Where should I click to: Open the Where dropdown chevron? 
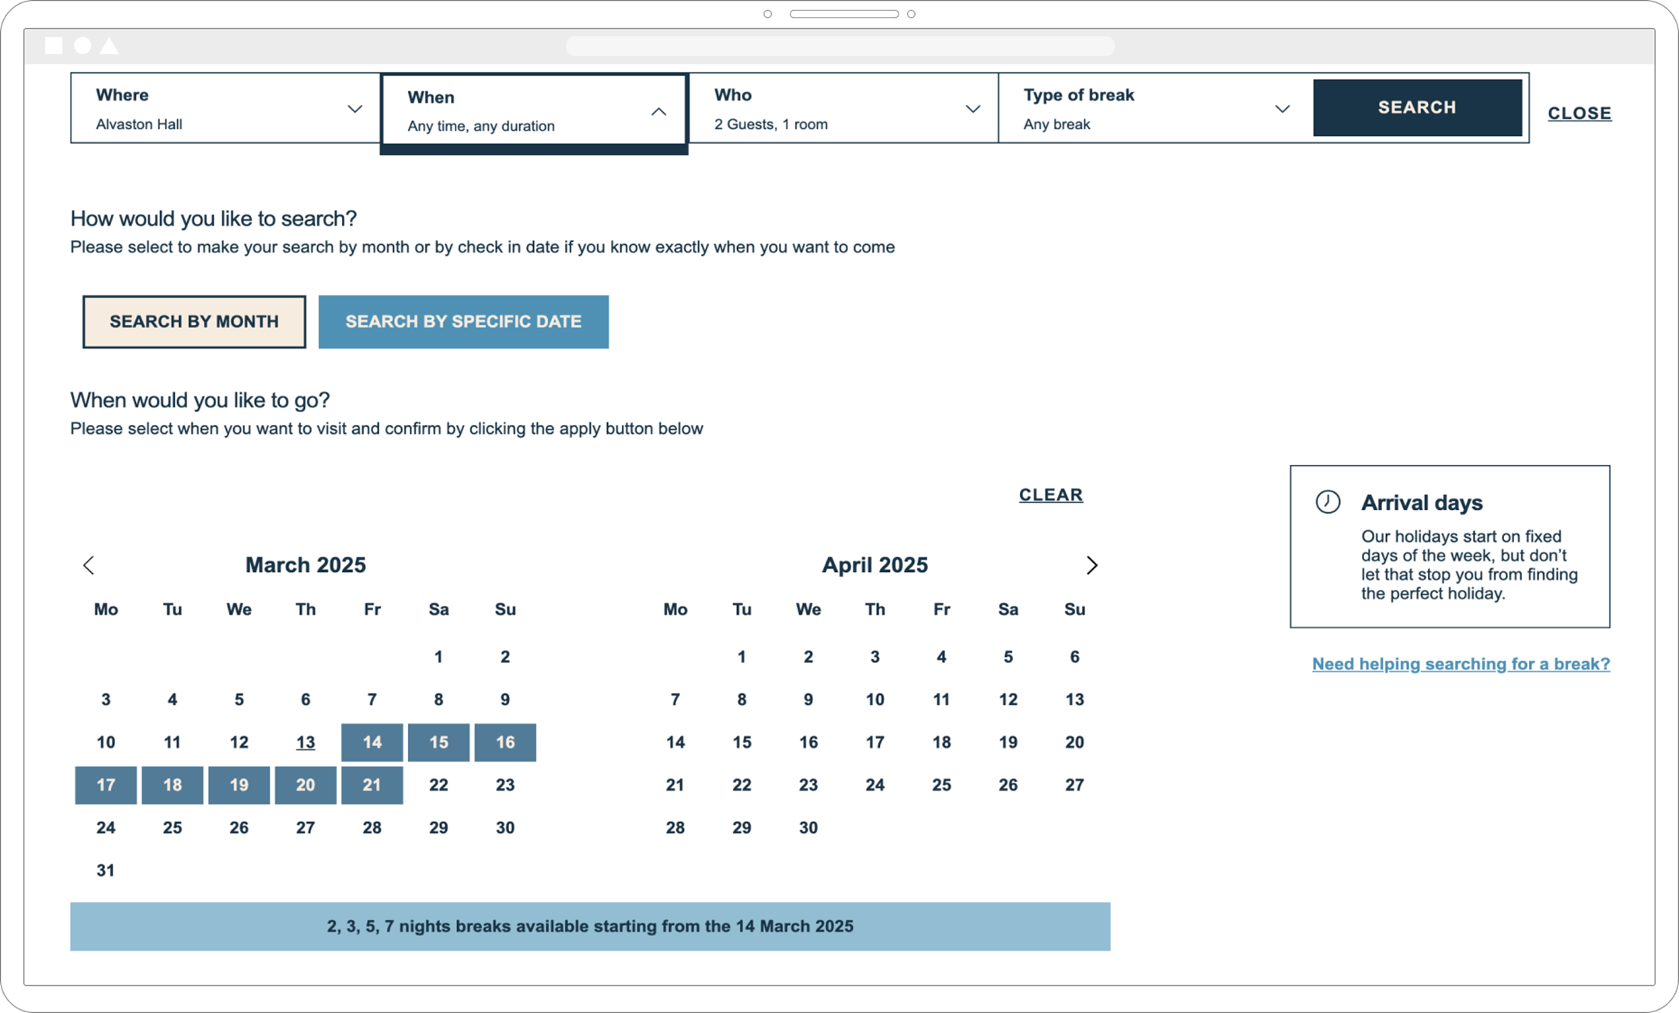[354, 109]
